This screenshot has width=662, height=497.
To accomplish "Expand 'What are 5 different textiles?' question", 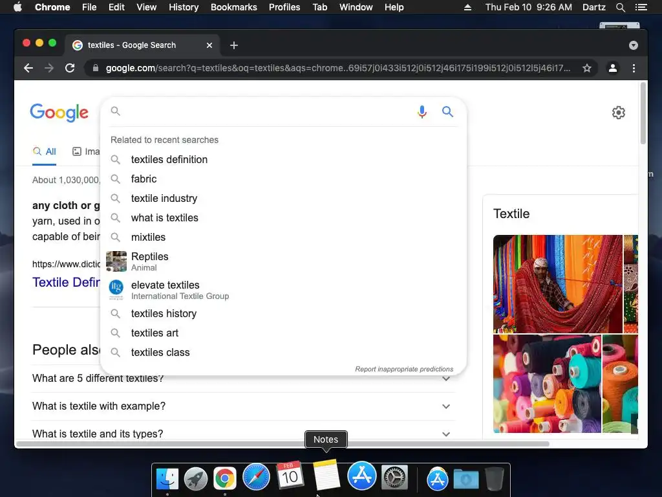I will [x=243, y=378].
